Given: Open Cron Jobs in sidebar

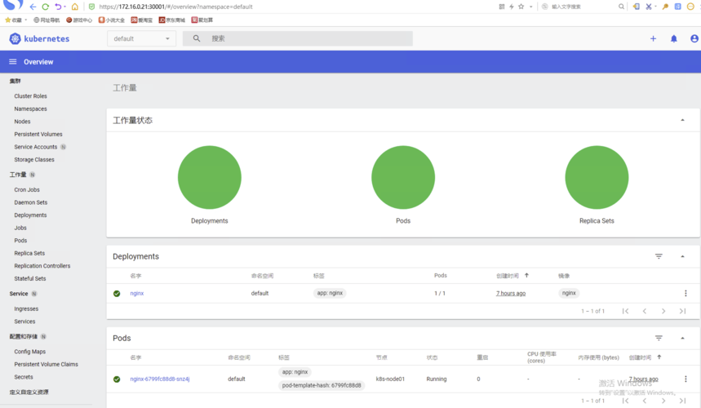Looking at the screenshot, I should pos(27,190).
